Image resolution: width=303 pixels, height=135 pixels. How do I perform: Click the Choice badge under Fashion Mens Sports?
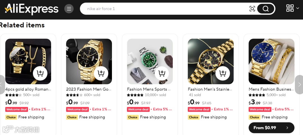coord(133,117)
